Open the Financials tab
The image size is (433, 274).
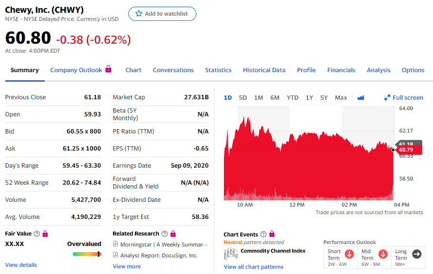(341, 70)
